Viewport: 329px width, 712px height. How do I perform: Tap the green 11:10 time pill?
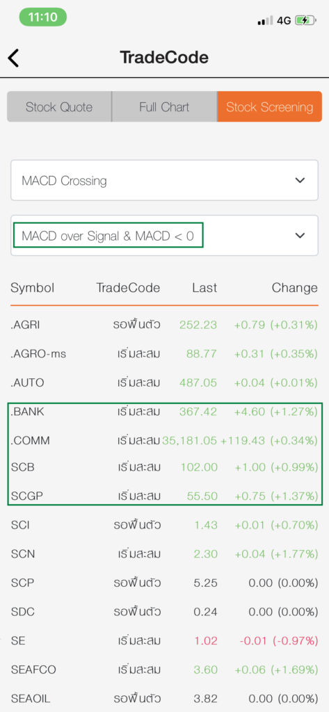pos(42,17)
